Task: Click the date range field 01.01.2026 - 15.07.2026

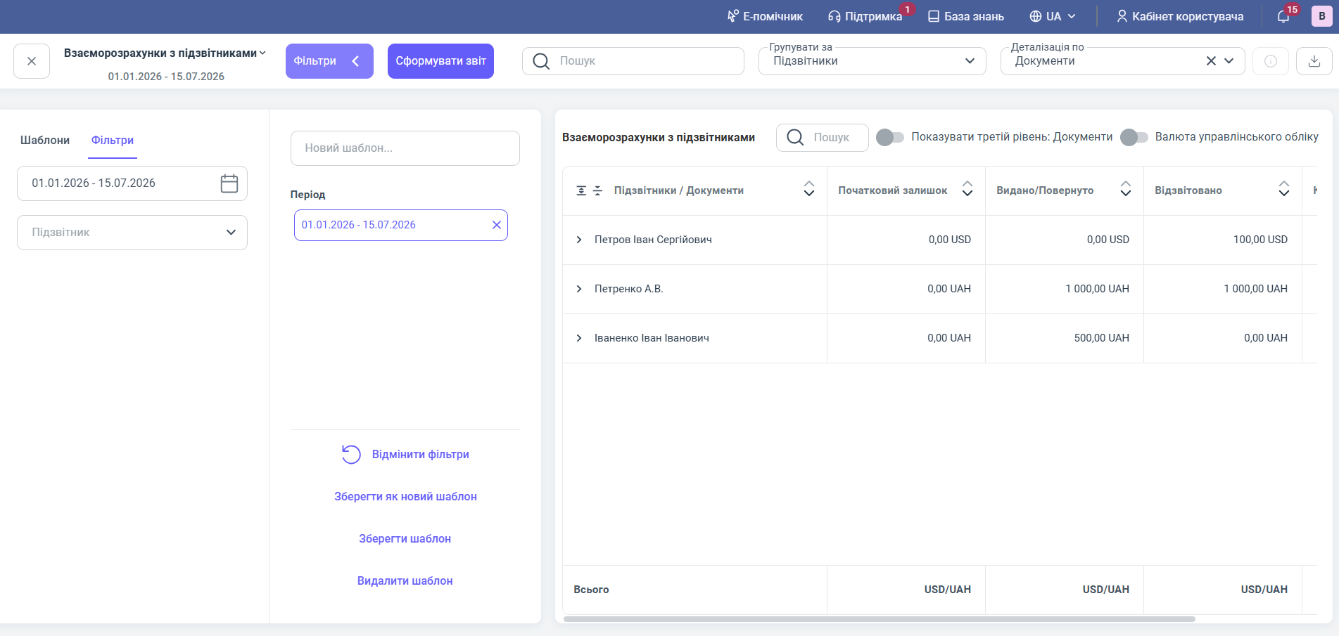Action: (x=132, y=183)
